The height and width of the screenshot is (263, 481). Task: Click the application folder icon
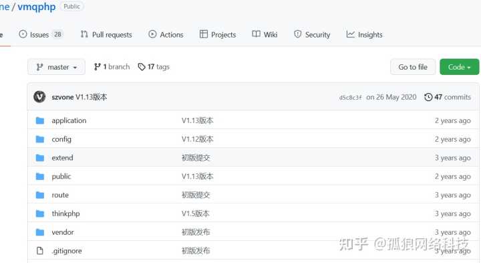40,120
